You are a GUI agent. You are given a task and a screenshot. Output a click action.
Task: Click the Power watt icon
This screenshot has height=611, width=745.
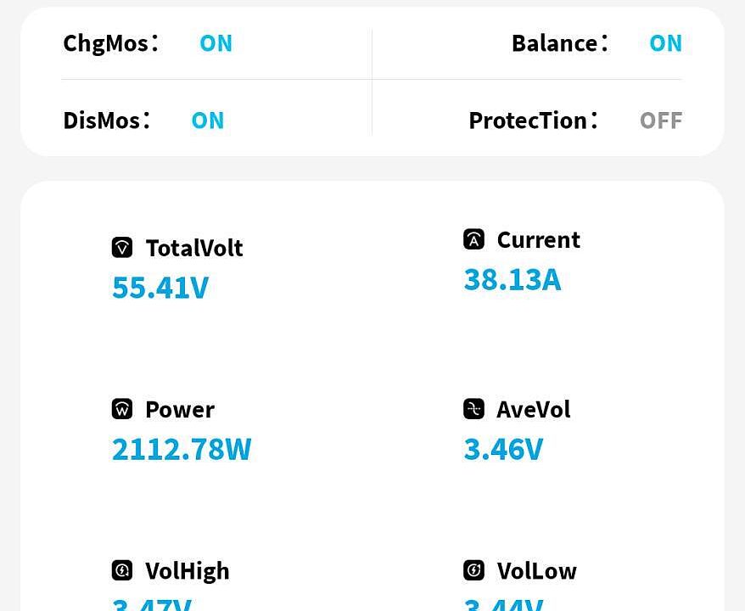tap(122, 409)
